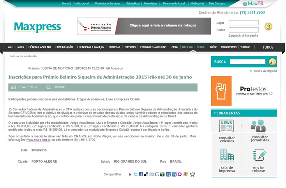Click phone number (11) 3341-2800
This screenshot has height=188, width=286.
pyautogui.click(x=252, y=12)
